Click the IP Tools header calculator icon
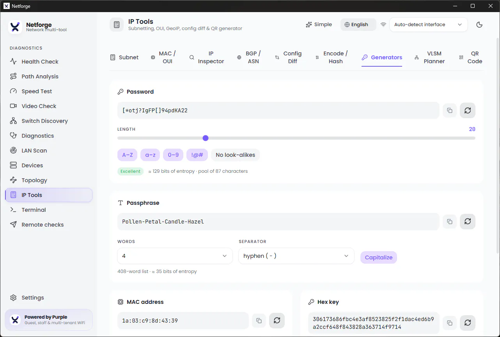Viewport: 500px width, 337px height. point(117,25)
